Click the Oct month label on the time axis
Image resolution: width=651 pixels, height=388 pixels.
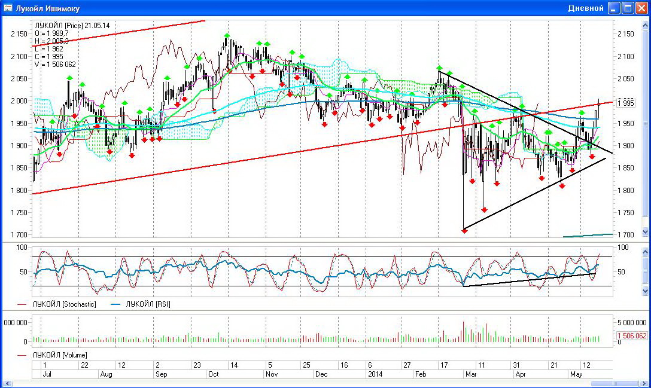point(214,374)
